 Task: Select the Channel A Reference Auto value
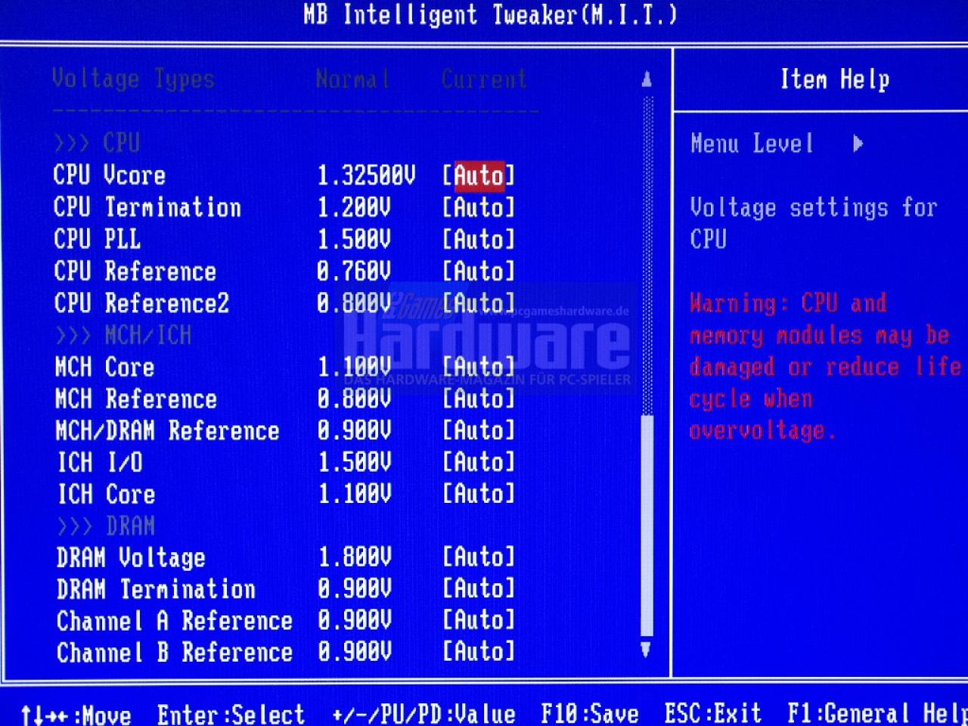click(x=479, y=620)
